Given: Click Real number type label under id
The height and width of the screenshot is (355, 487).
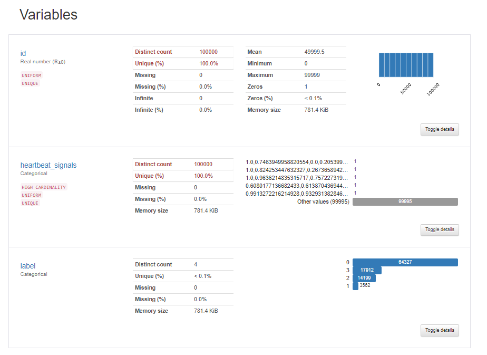Looking at the screenshot, I should pyautogui.click(x=43, y=62).
